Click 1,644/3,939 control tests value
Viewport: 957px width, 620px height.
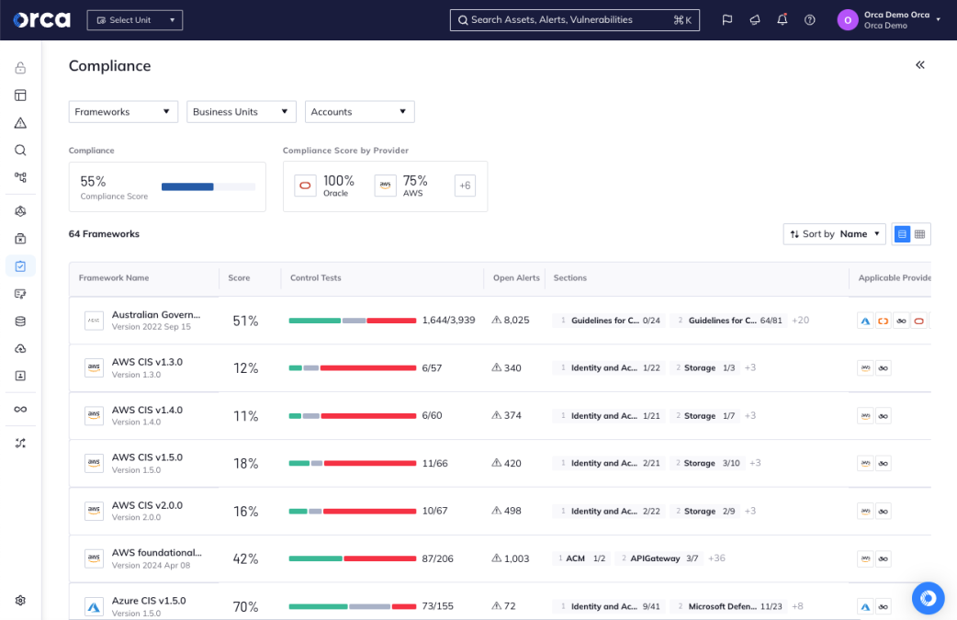click(x=448, y=320)
